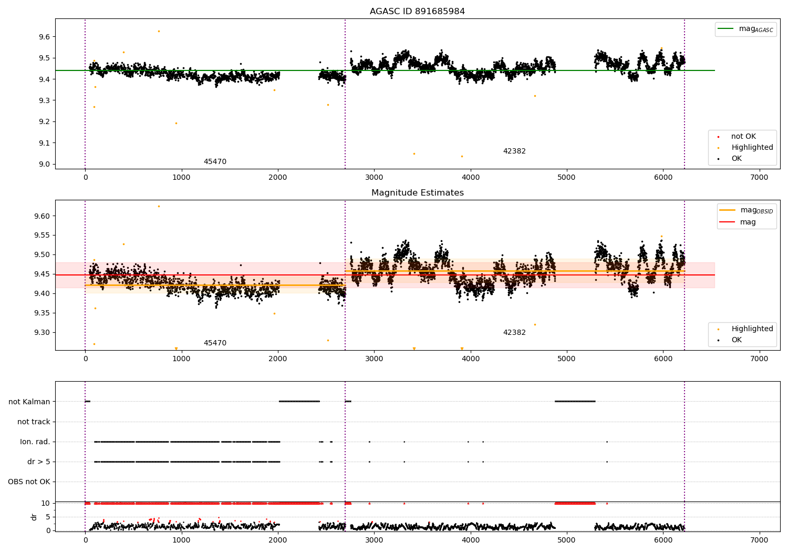The height and width of the screenshot is (552, 788).
Task: Select the mag OBSID legend label
Action: (x=756, y=210)
